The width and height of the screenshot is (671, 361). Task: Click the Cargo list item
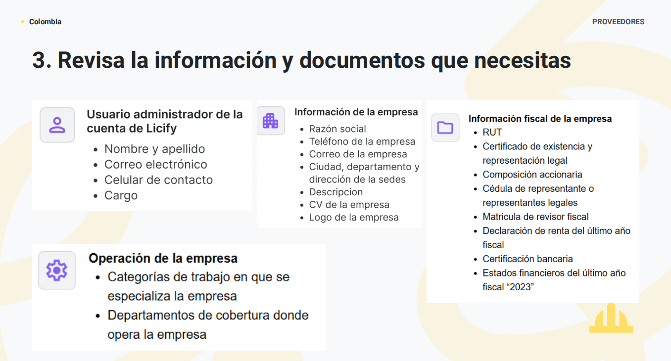point(121,195)
